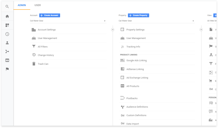Open All Products link
This screenshot has width=218, height=128.
tap(133, 86)
